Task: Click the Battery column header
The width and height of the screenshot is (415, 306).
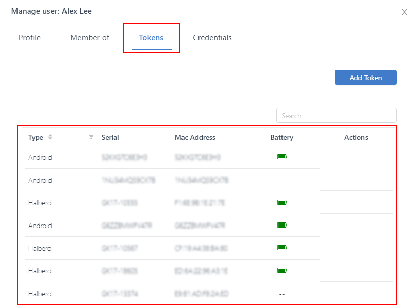Action: tap(281, 137)
